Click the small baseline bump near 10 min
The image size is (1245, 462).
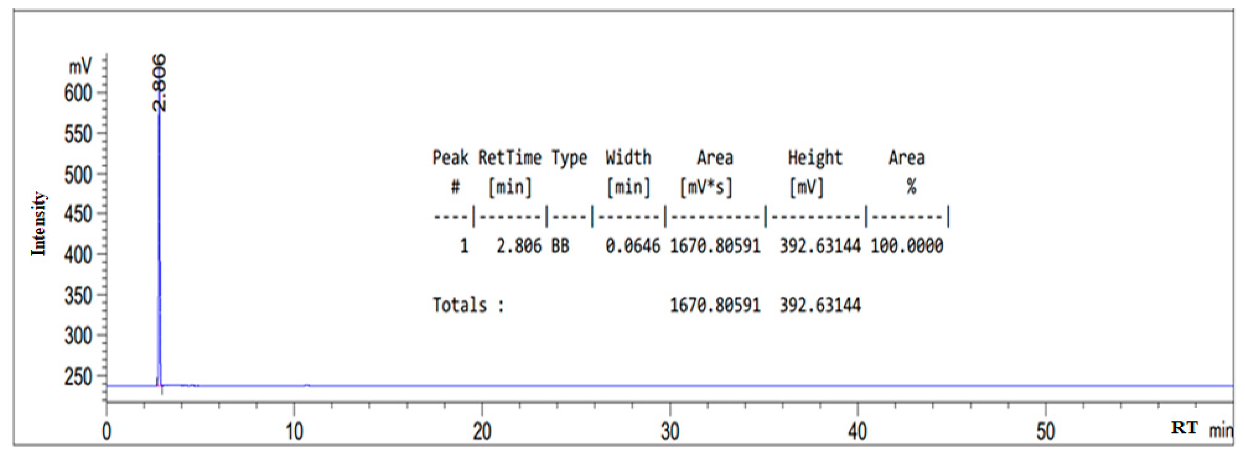[307, 385]
